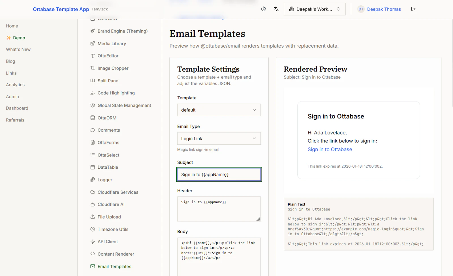Open Timezone Utils clock page
This screenshot has height=276, width=453.
click(x=113, y=229)
